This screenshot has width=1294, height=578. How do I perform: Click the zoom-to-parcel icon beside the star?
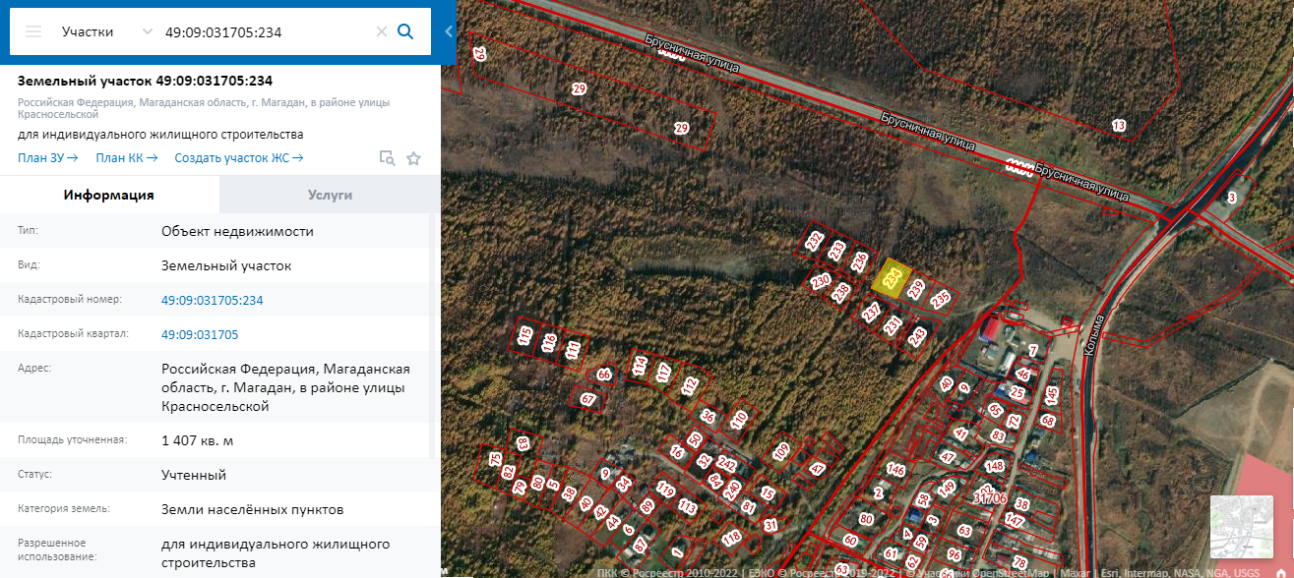[388, 158]
